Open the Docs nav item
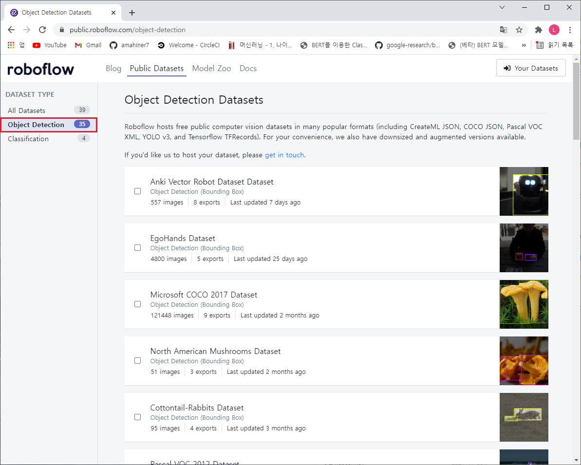 tap(248, 69)
